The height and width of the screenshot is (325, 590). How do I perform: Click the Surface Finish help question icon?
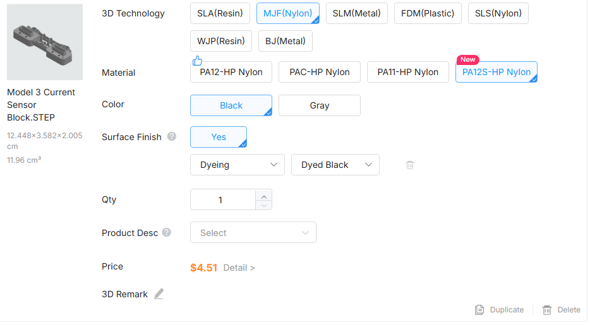(172, 136)
